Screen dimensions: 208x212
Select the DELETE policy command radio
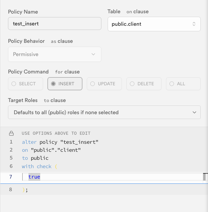pyautogui.click(x=144, y=84)
